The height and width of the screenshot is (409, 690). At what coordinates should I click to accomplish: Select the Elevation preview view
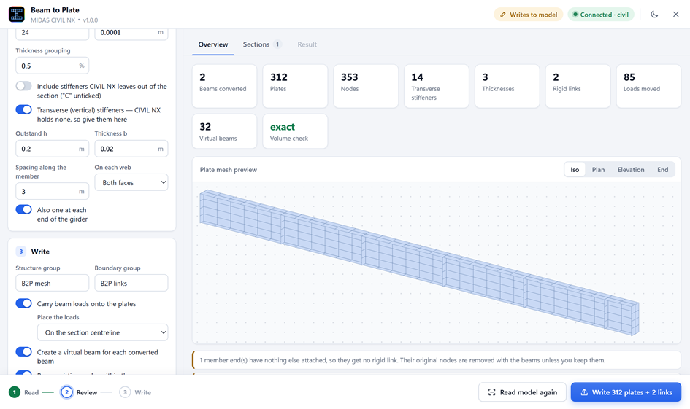pos(631,170)
